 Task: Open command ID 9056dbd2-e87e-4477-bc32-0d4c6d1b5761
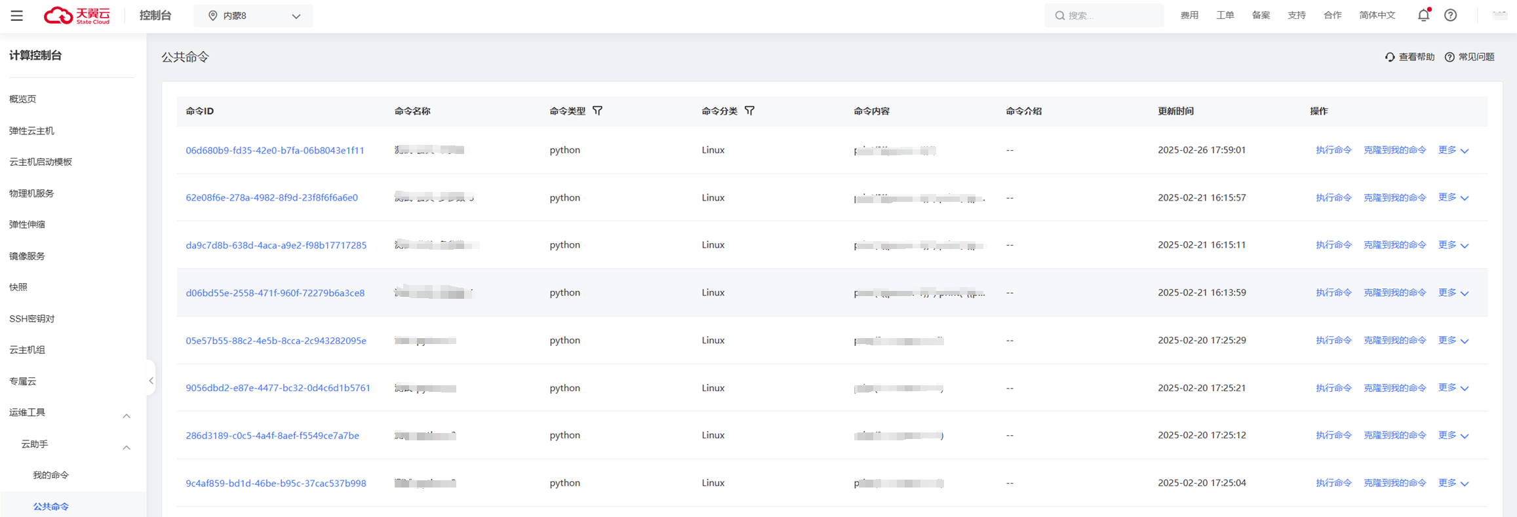click(x=278, y=388)
